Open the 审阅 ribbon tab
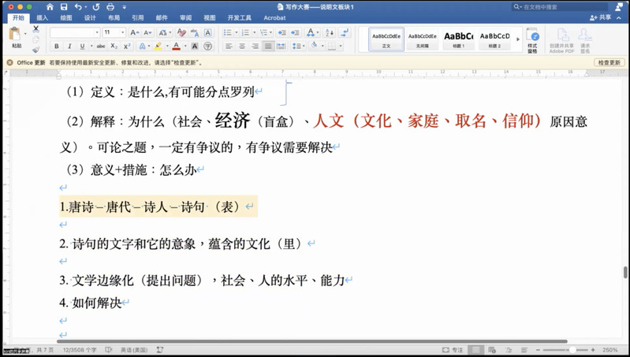The image size is (630, 357). 185,17
